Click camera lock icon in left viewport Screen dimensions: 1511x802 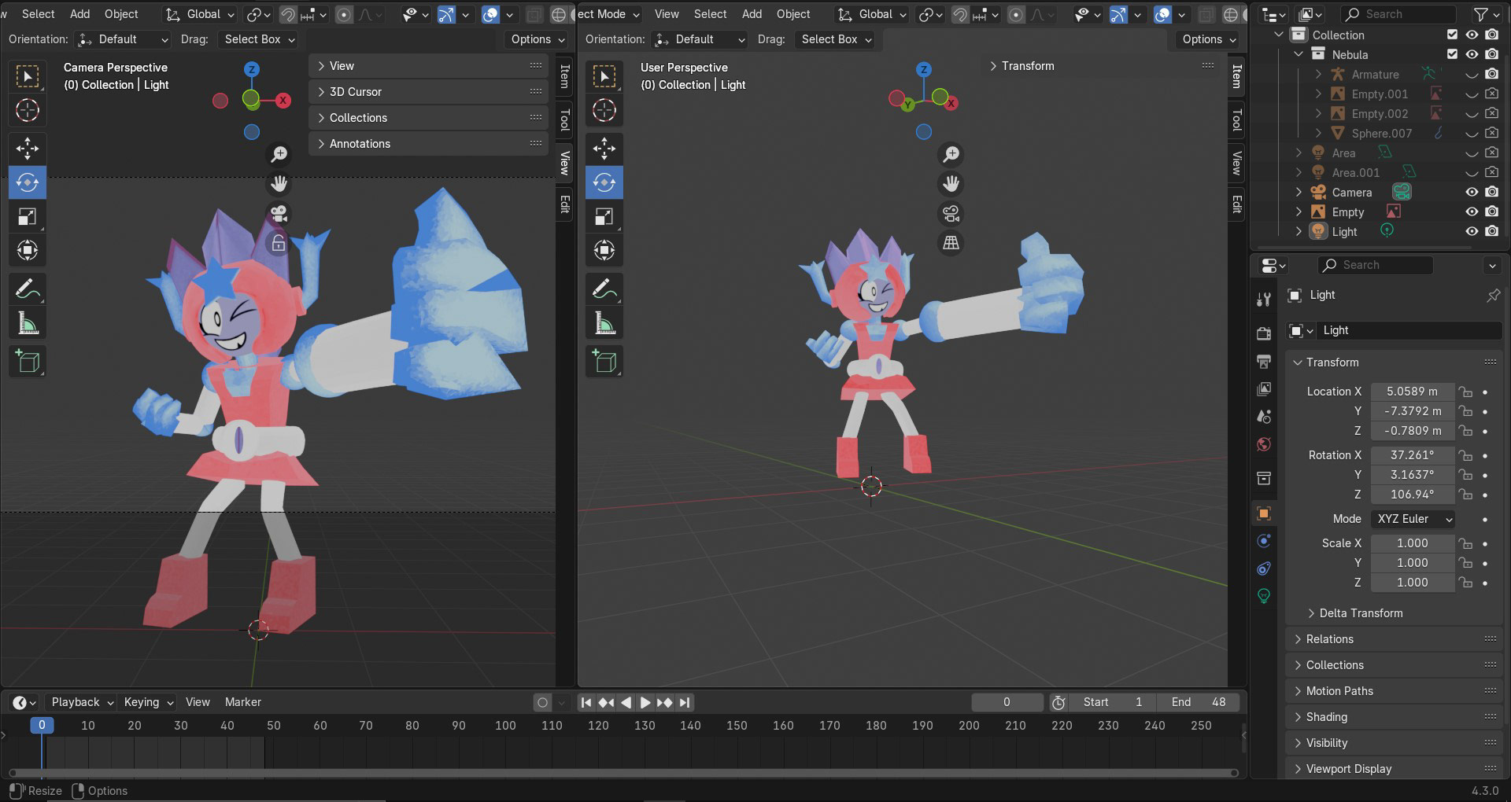(x=279, y=243)
